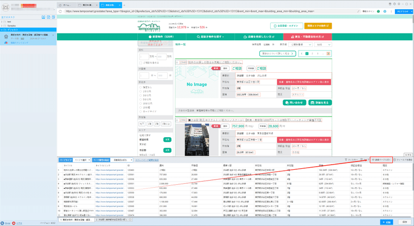The width and height of the screenshot is (414, 226).
Task: Click the 保存 save button
Action: pos(405,222)
